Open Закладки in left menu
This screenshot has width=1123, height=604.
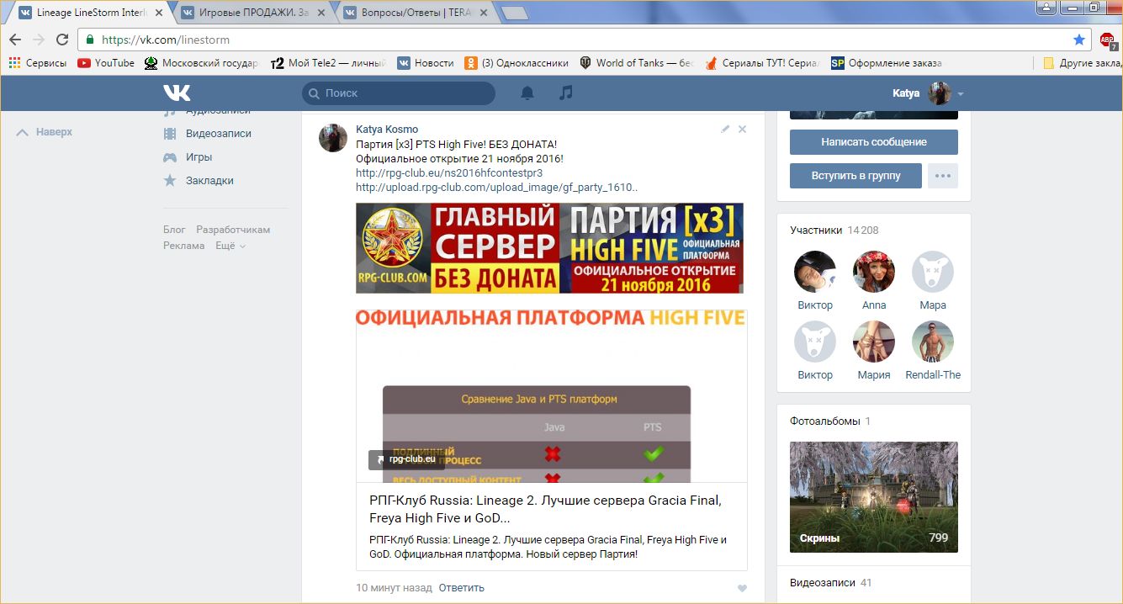coord(199,180)
